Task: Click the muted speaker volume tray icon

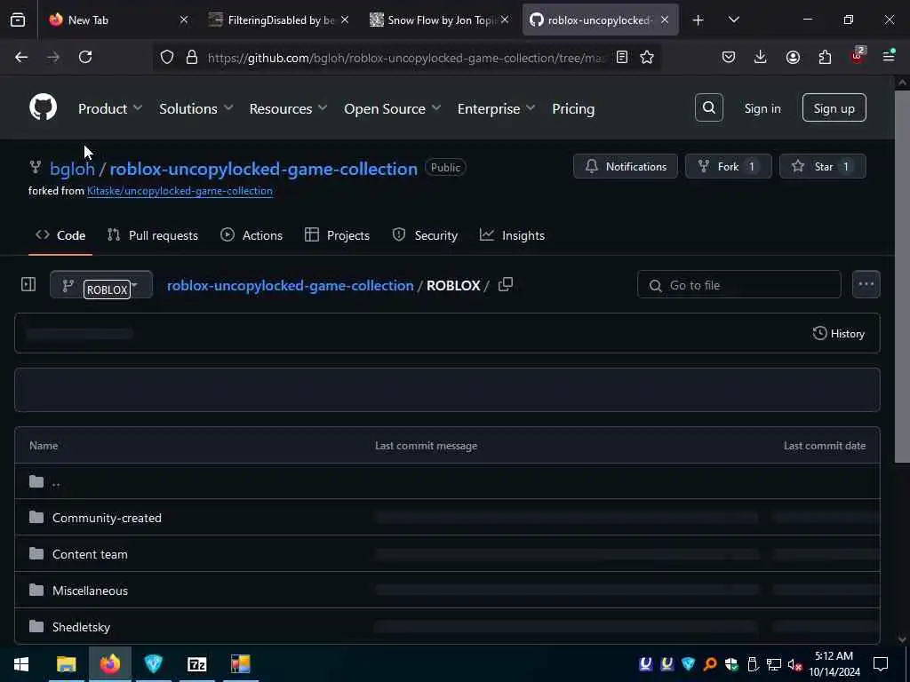Action: (x=794, y=664)
